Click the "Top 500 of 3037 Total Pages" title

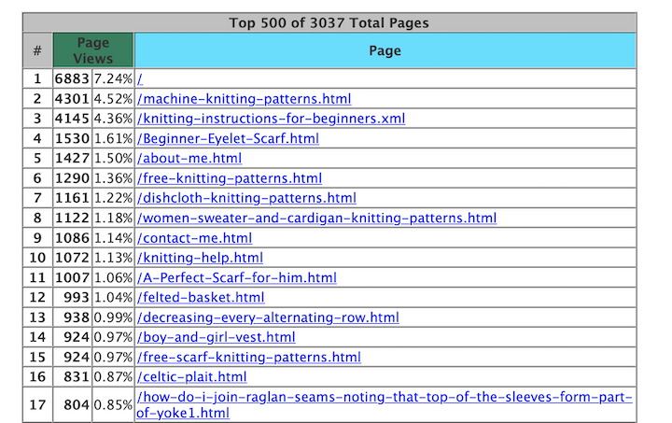[x=329, y=22]
